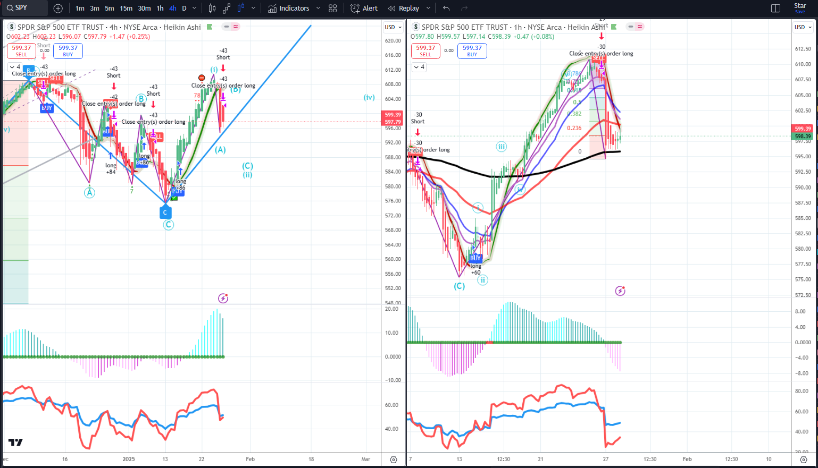The image size is (818, 468).
Task: Click the Feb date label on 4h time axis
Action: click(251, 459)
